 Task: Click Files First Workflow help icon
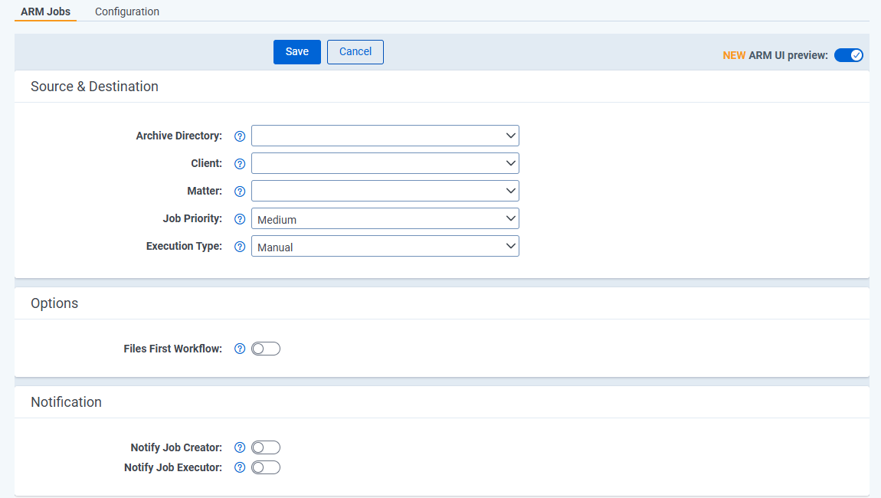pos(240,349)
